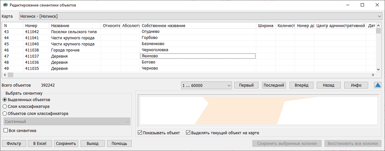
Task: Click the 'Первый' button
Action: click(x=246, y=85)
